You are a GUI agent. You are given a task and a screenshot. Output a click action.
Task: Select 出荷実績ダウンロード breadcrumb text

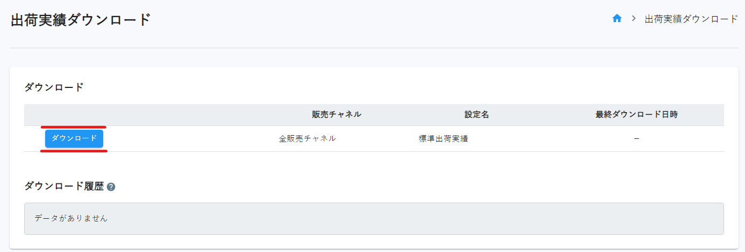[692, 19]
